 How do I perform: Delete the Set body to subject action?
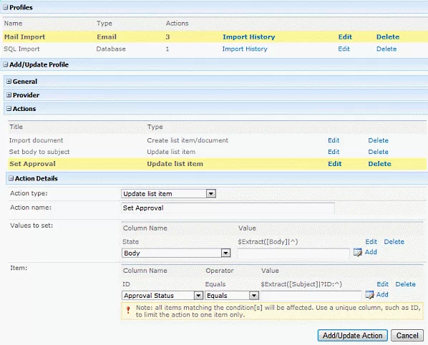[x=379, y=152]
